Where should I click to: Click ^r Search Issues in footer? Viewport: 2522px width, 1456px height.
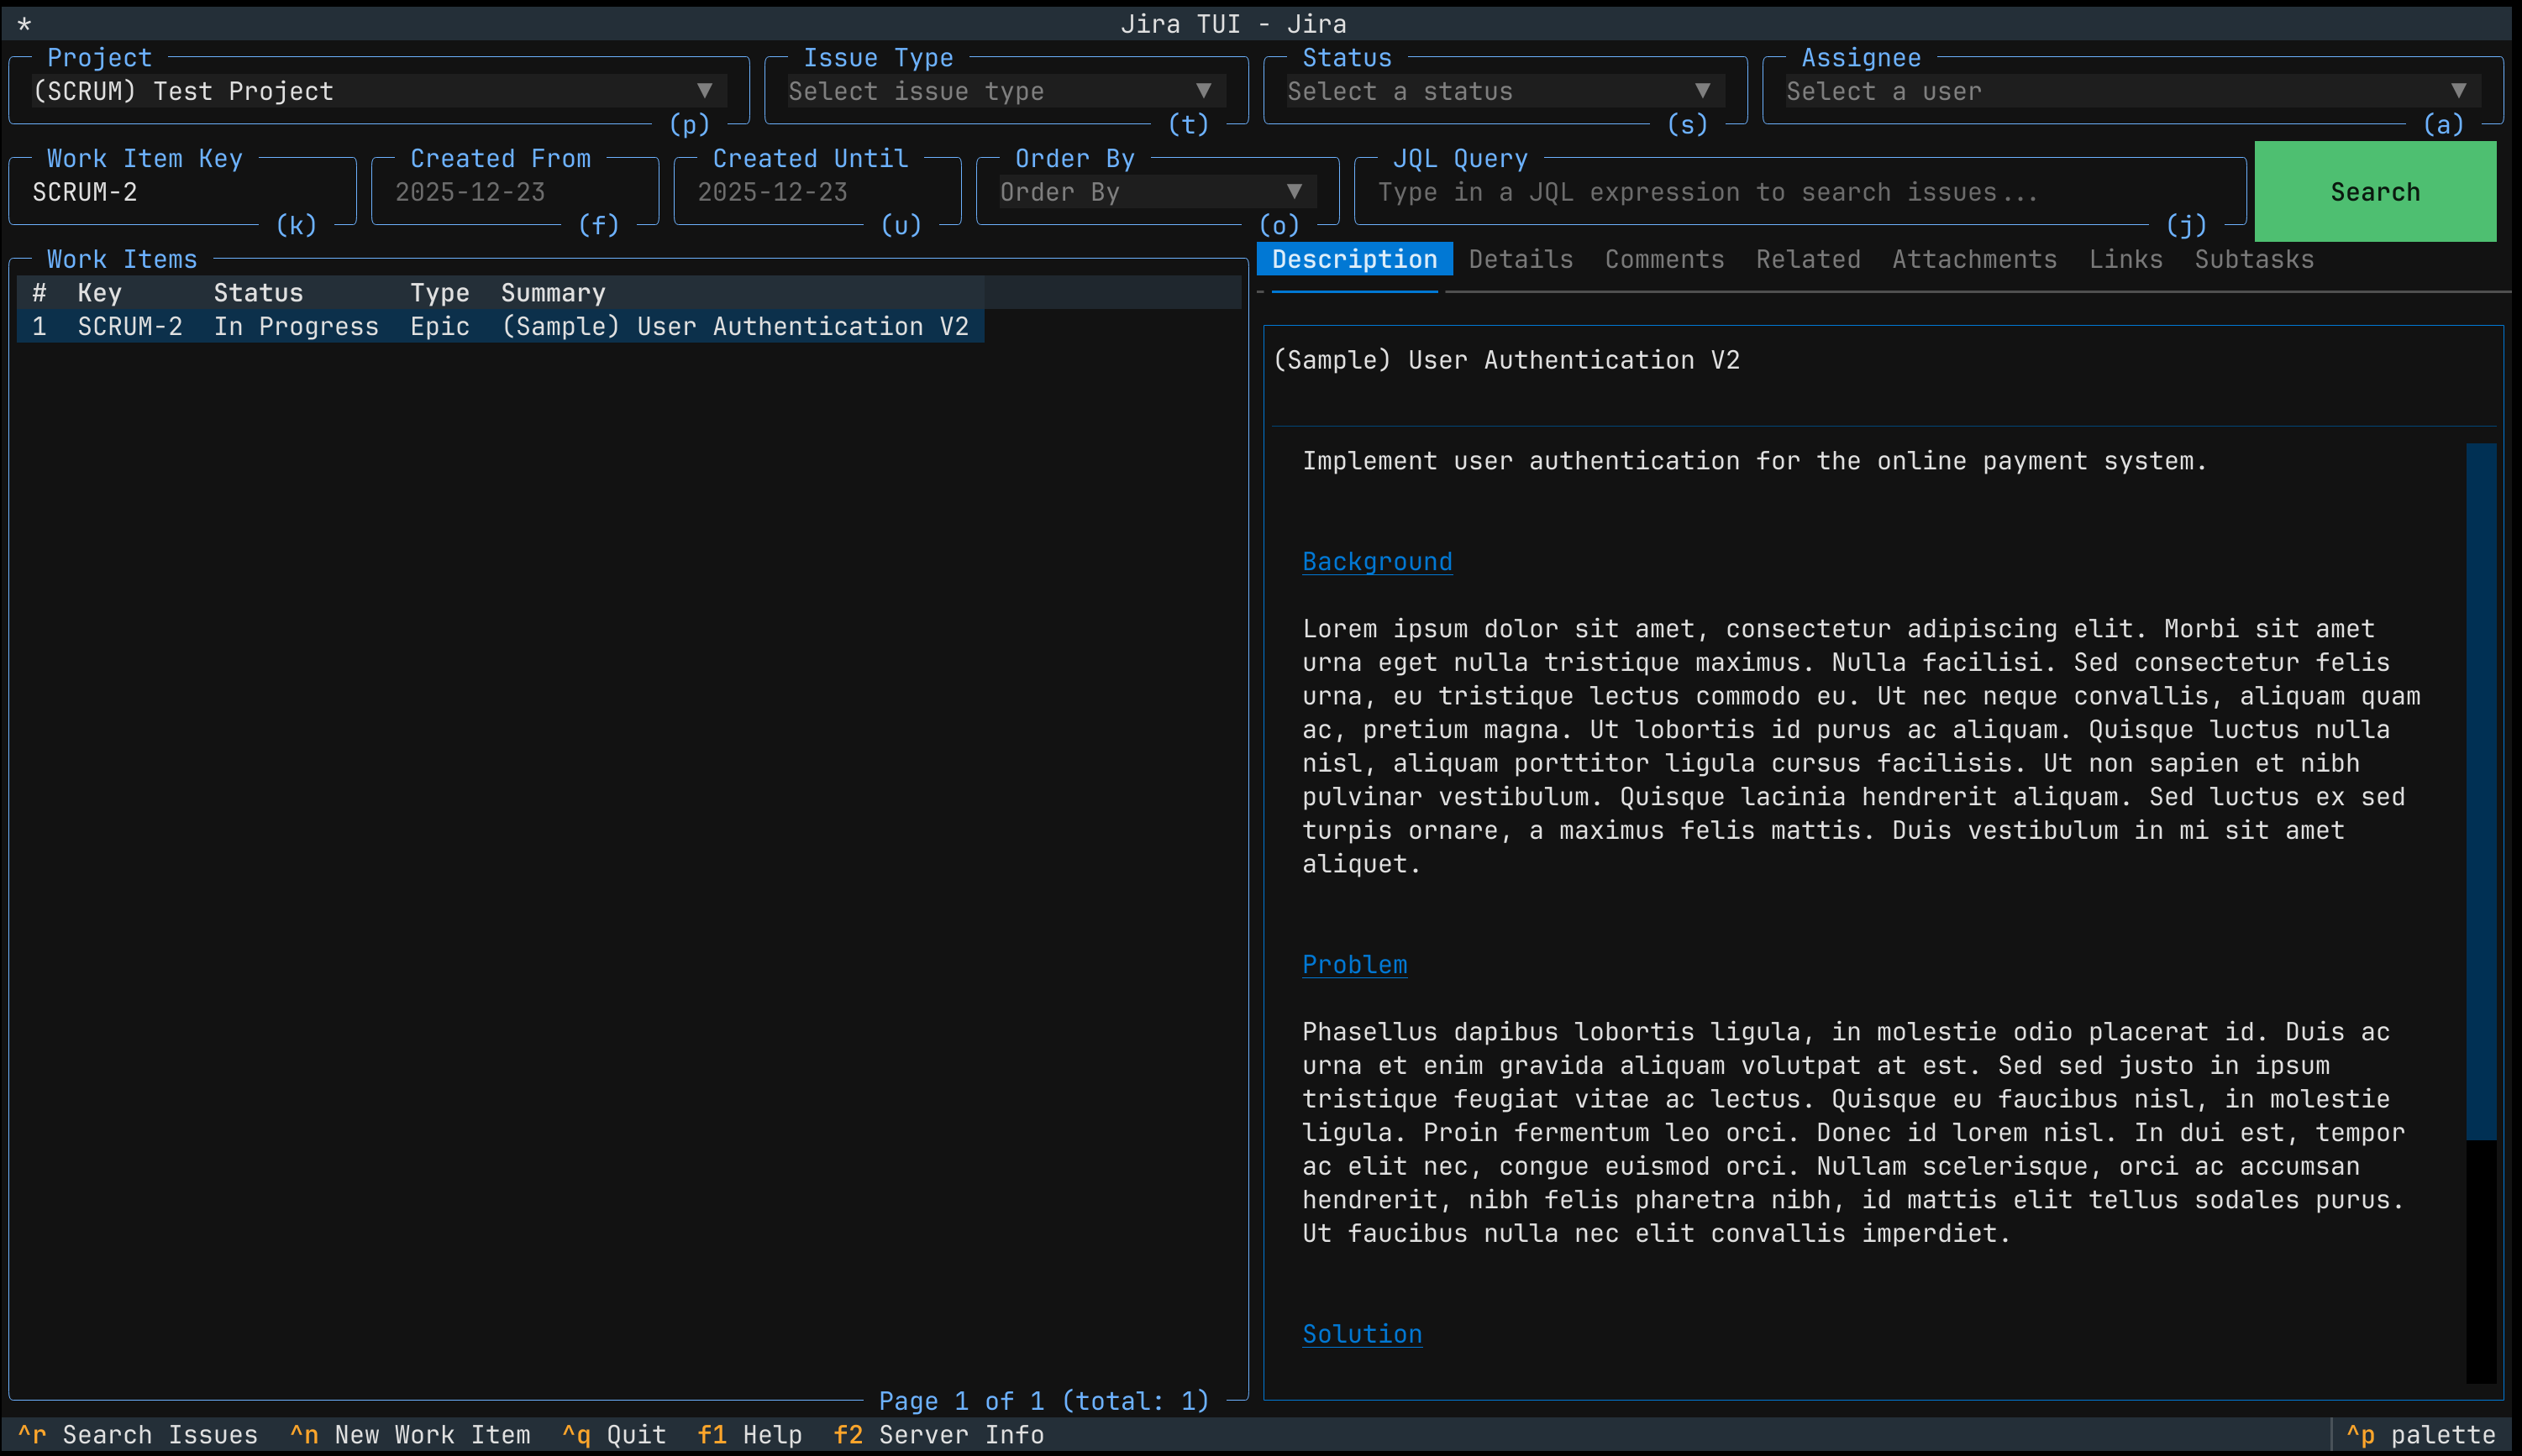coord(138,1435)
